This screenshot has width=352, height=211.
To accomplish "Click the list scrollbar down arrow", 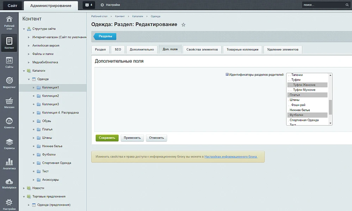I will pos(330,123).
